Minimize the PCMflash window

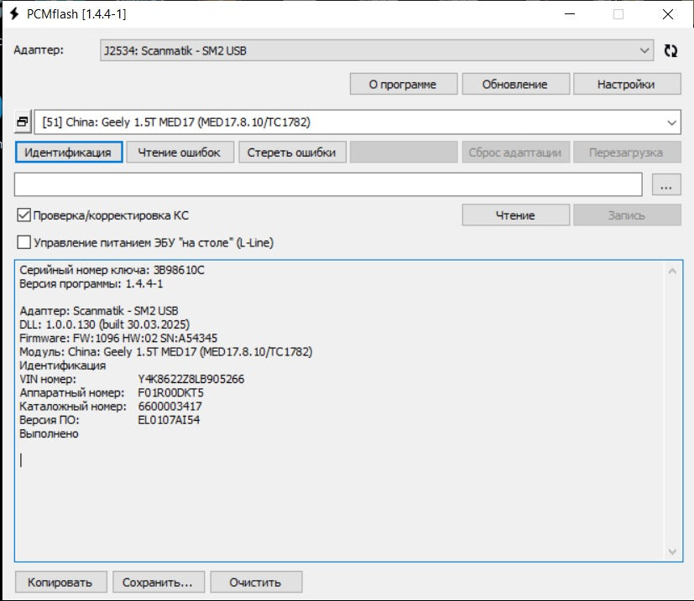coord(570,14)
